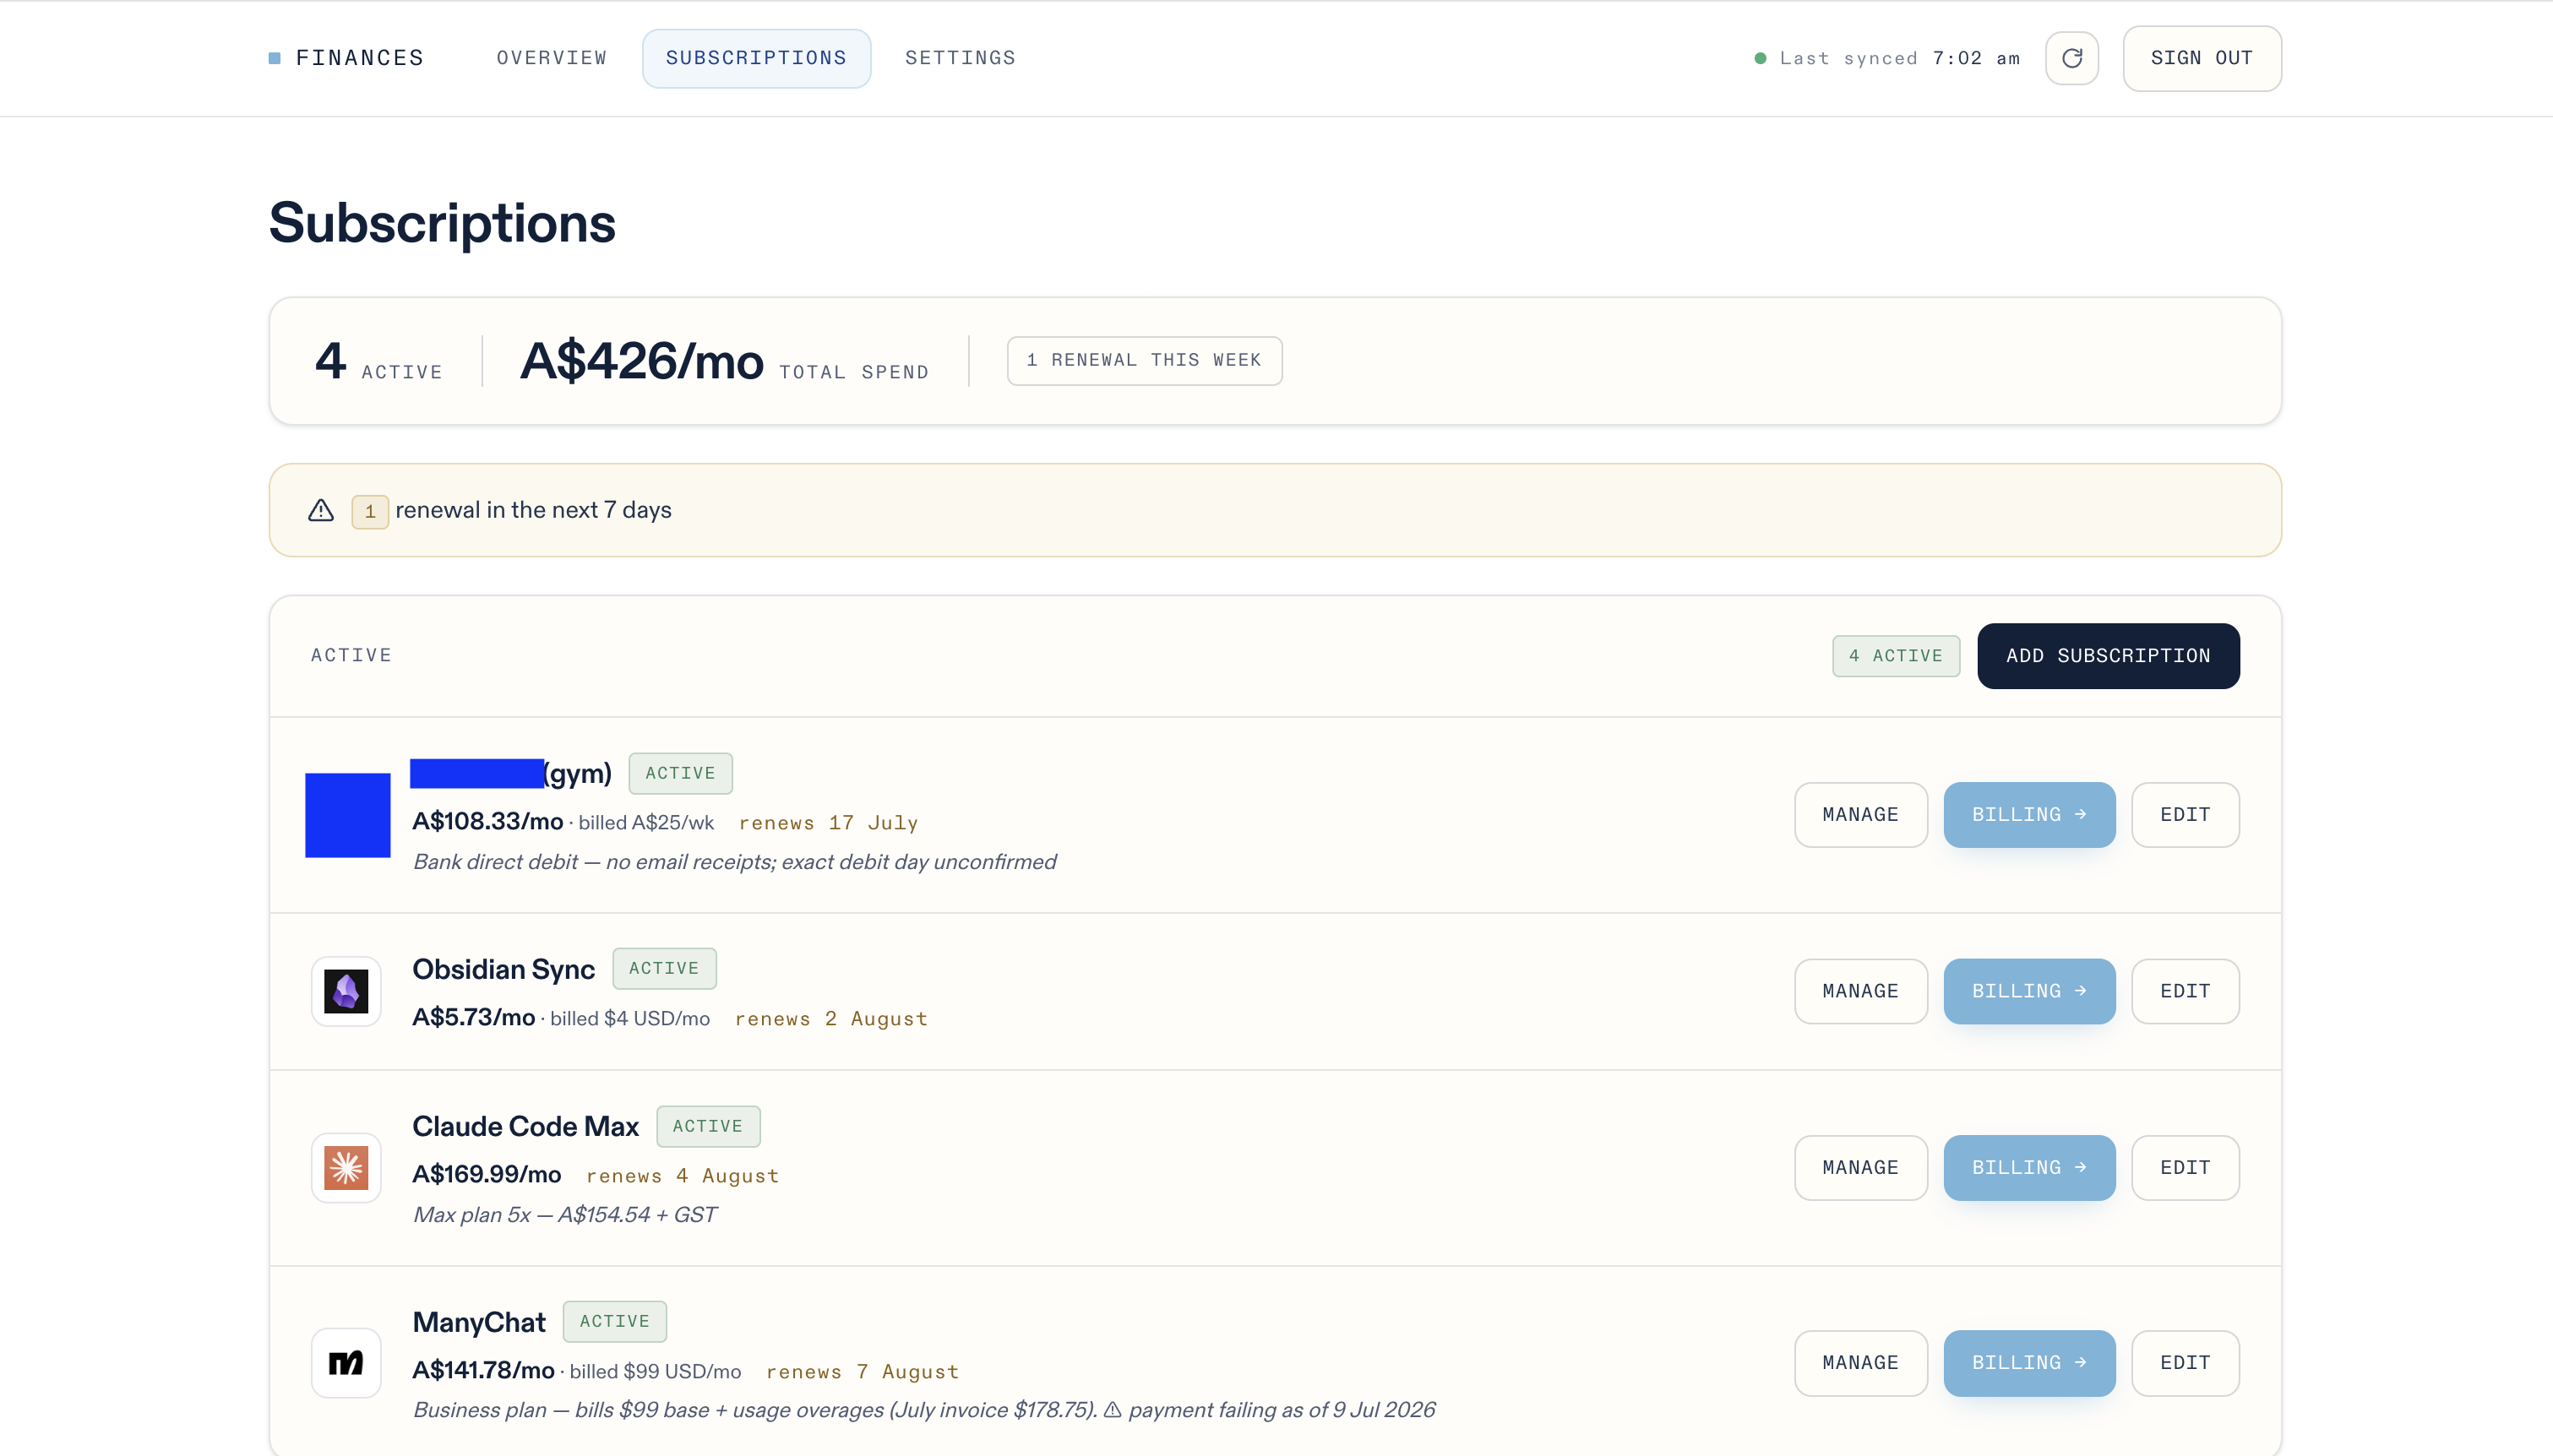Edit the ManyChat entry
The image size is (2553, 1456).
[x=2185, y=1362]
